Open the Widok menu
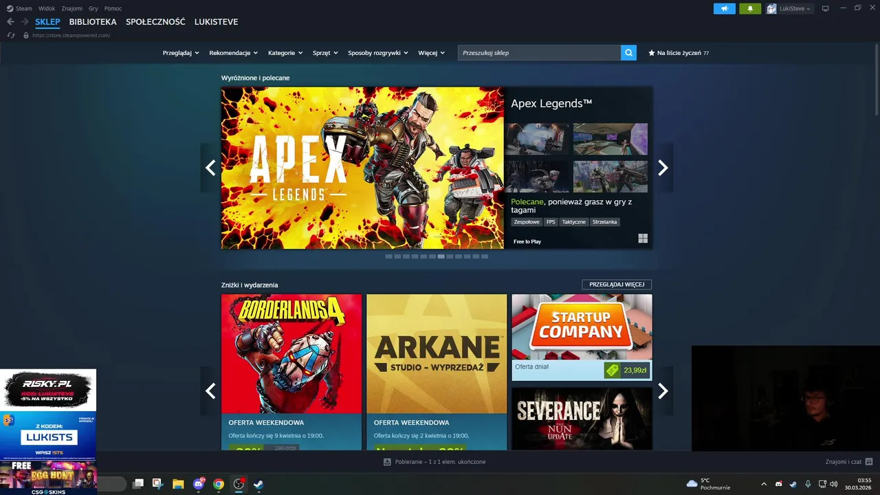 [x=47, y=8]
